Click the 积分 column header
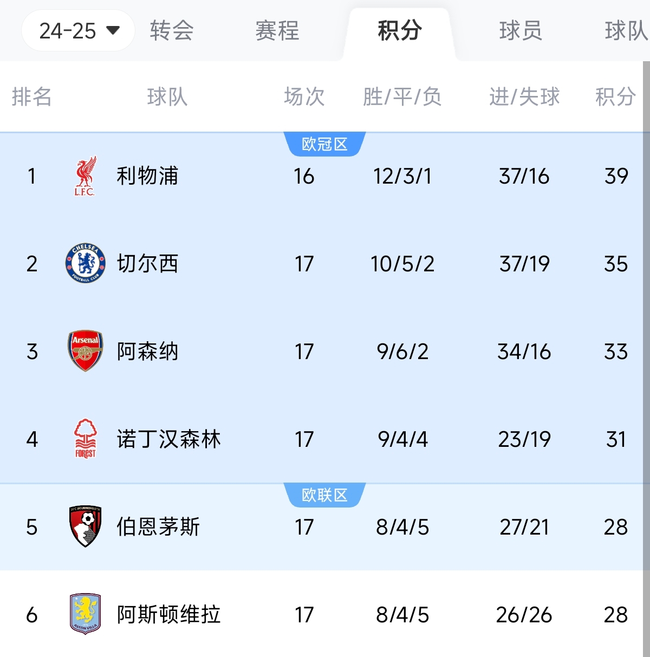The width and height of the screenshot is (650, 657). (615, 97)
